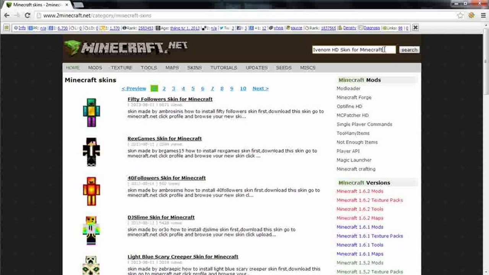Screen dimensions: 489x275
Task: Open Not Enough Items sidebar link
Action: [x=357, y=142]
